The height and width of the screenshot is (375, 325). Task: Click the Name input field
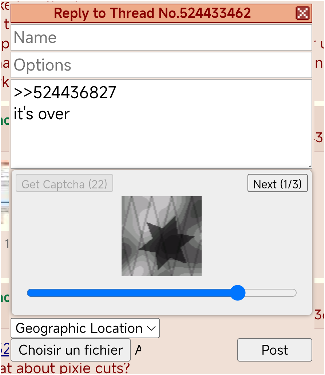pos(161,37)
